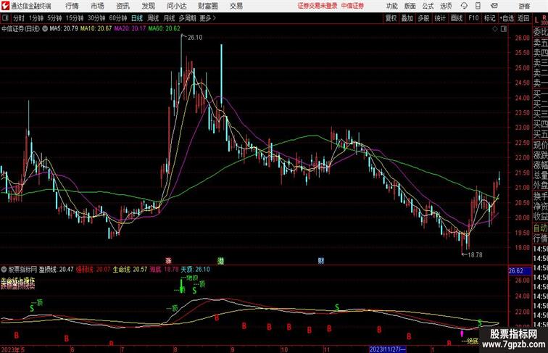Switch to 5分钟 period
548x353 pixels.
click(54, 18)
